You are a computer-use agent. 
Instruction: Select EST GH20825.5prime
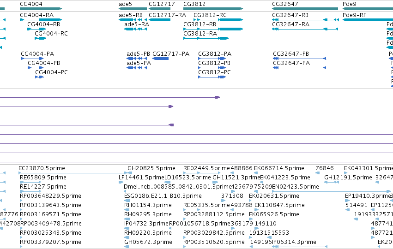coord(130,173)
